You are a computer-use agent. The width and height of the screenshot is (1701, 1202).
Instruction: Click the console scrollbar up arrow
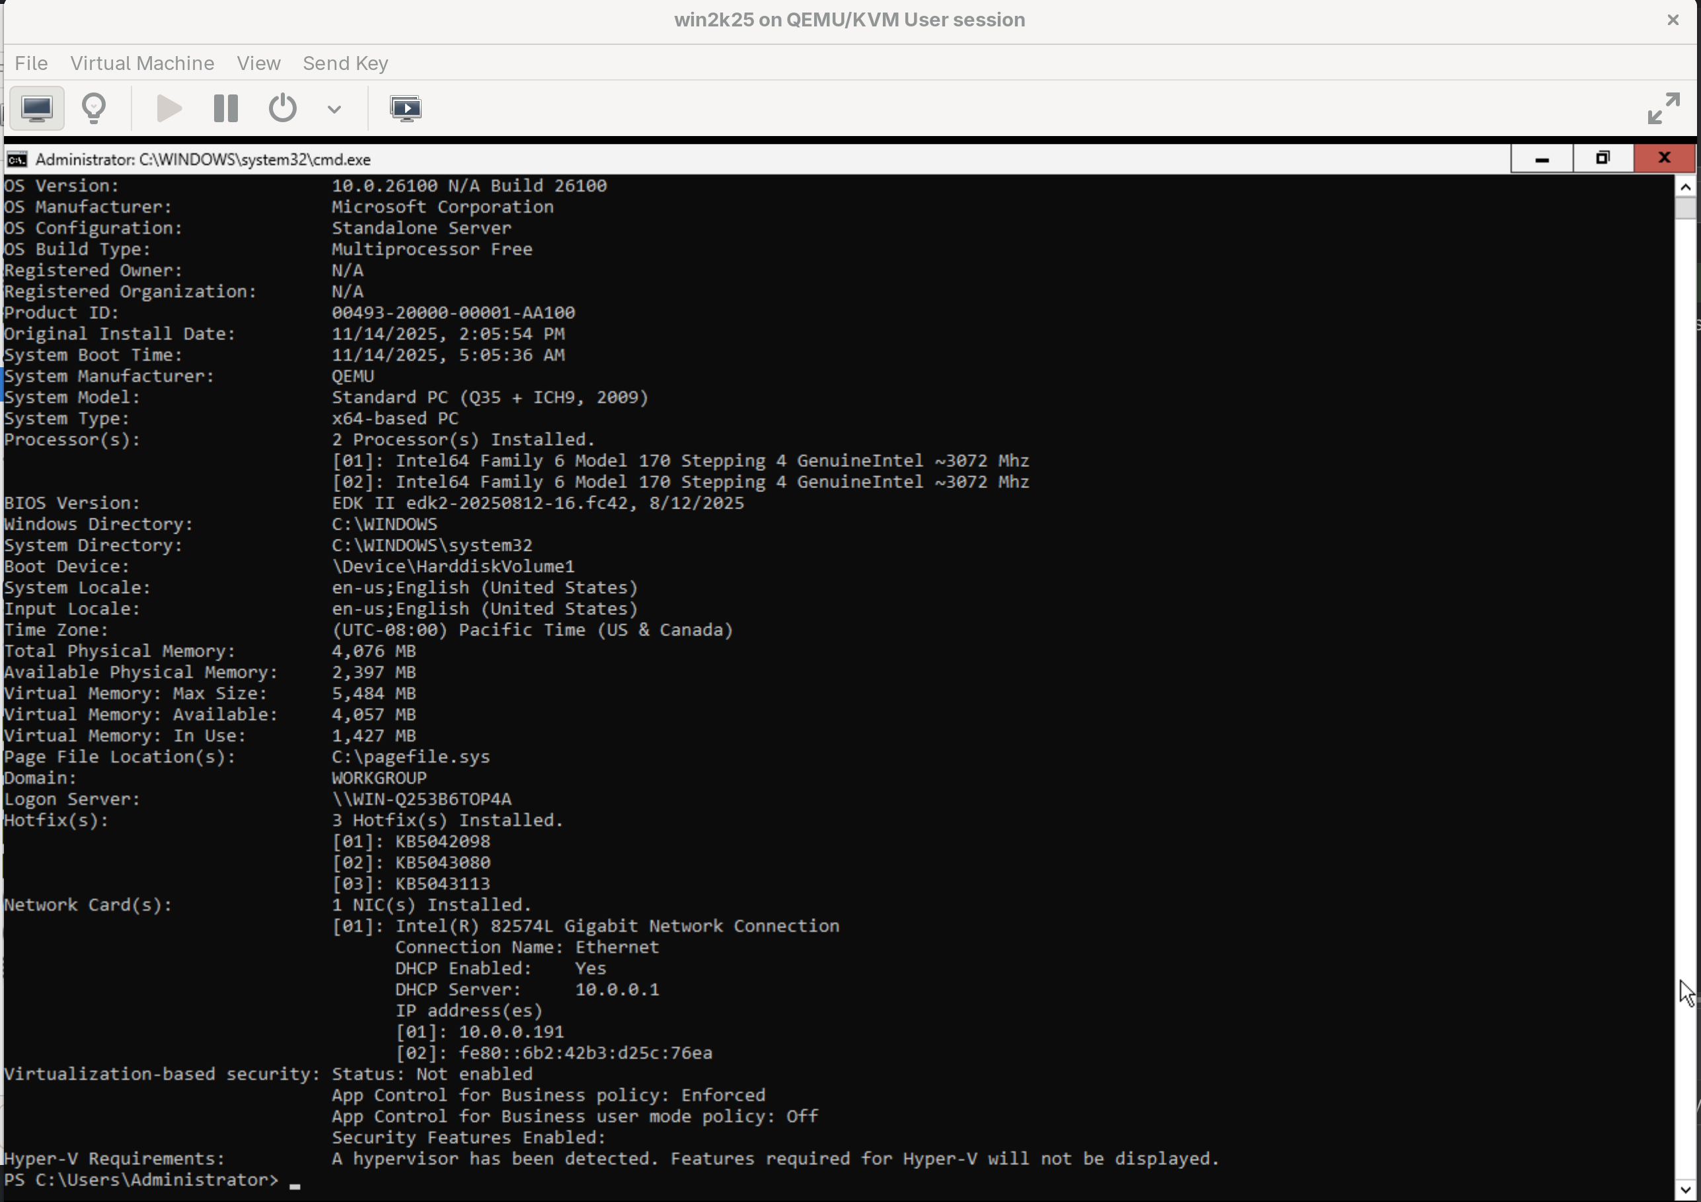point(1685,187)
